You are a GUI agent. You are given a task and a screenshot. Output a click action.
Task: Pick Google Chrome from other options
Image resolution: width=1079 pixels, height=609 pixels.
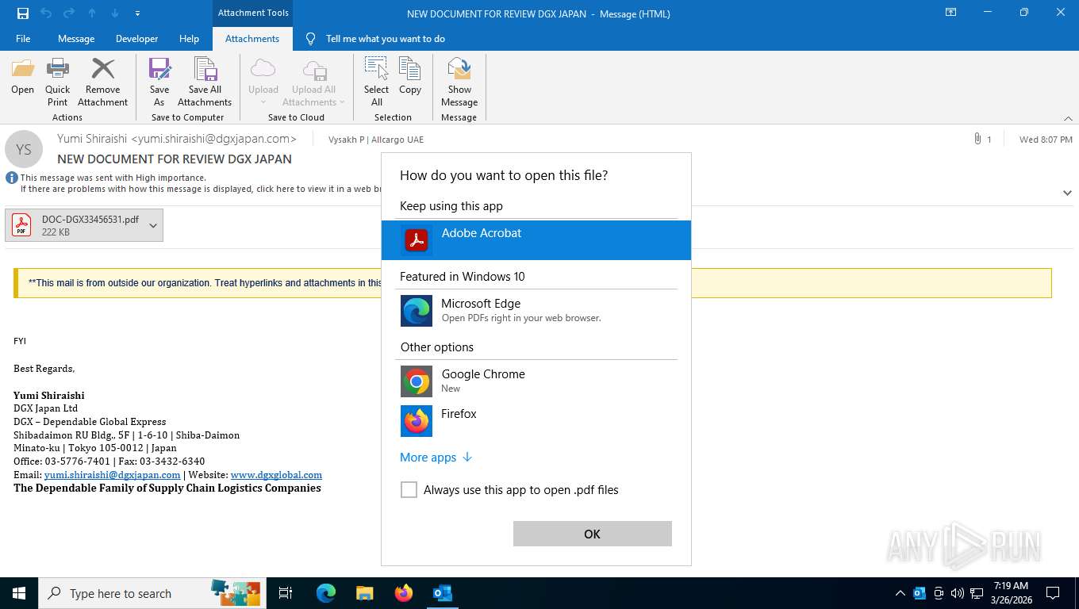(x=536, y=381)
